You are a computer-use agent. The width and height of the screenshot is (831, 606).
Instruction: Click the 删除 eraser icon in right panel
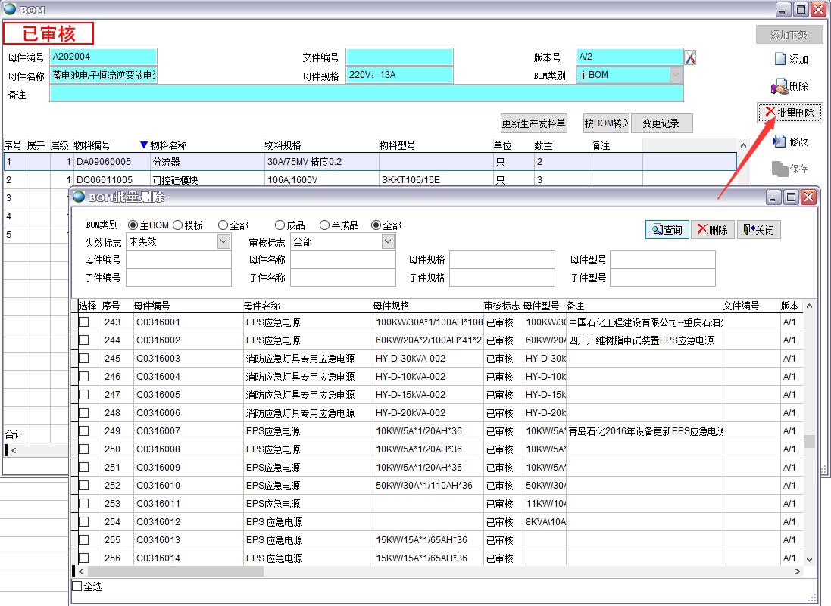click(790, 87)
